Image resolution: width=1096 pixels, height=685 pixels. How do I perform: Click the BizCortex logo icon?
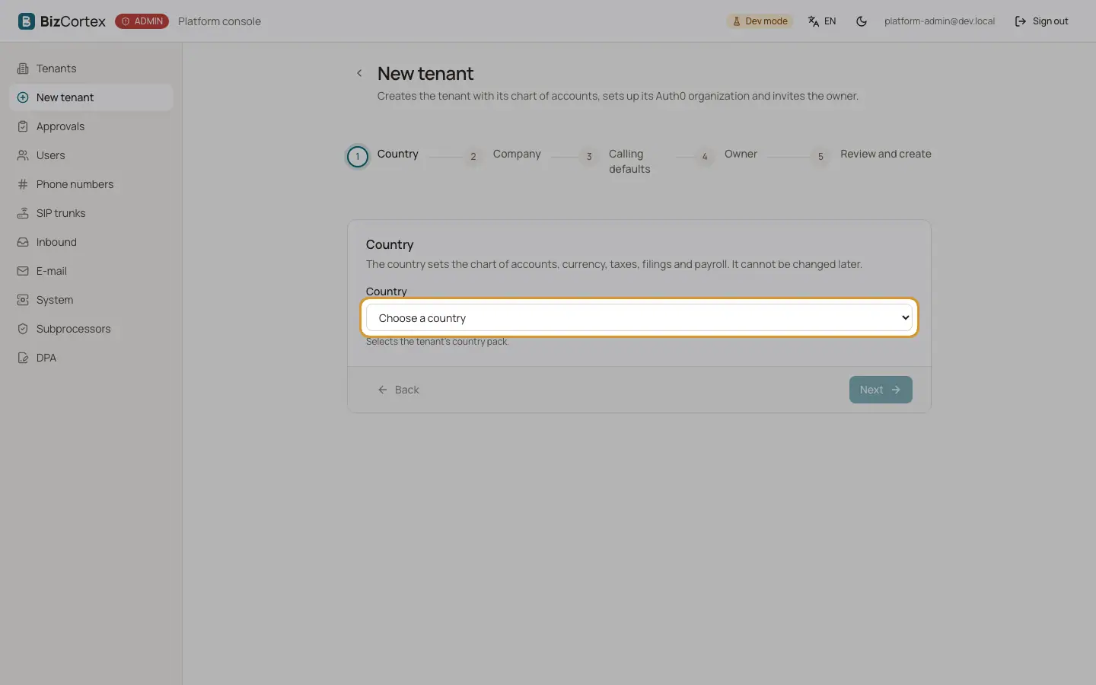pyautogui.click(x=27, y=21)
